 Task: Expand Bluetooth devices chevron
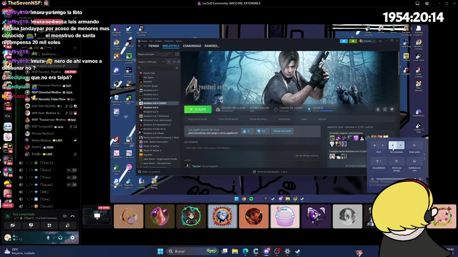tap(400, 145)
